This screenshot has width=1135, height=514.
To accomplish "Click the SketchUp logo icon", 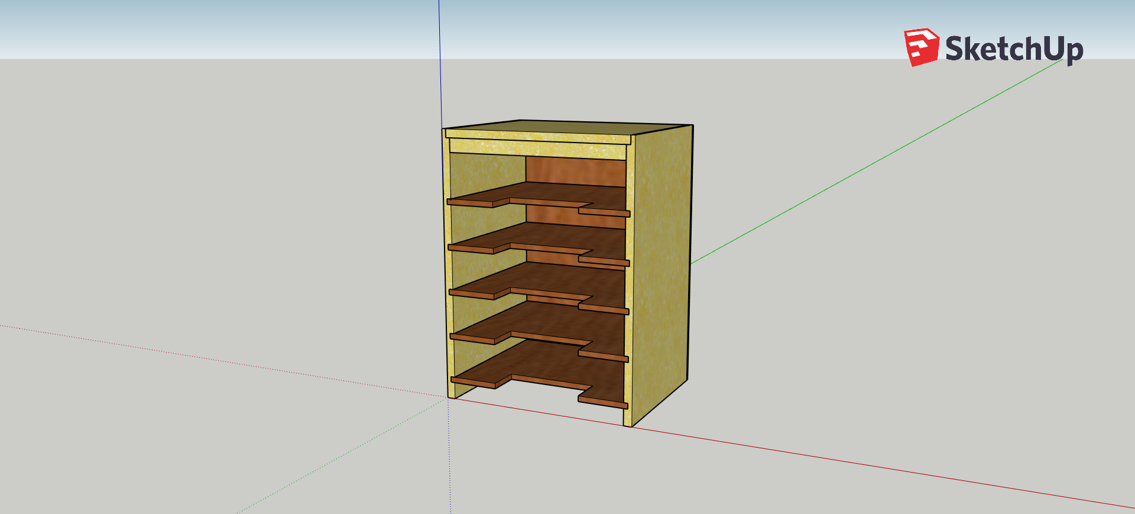I will [921, 47].
